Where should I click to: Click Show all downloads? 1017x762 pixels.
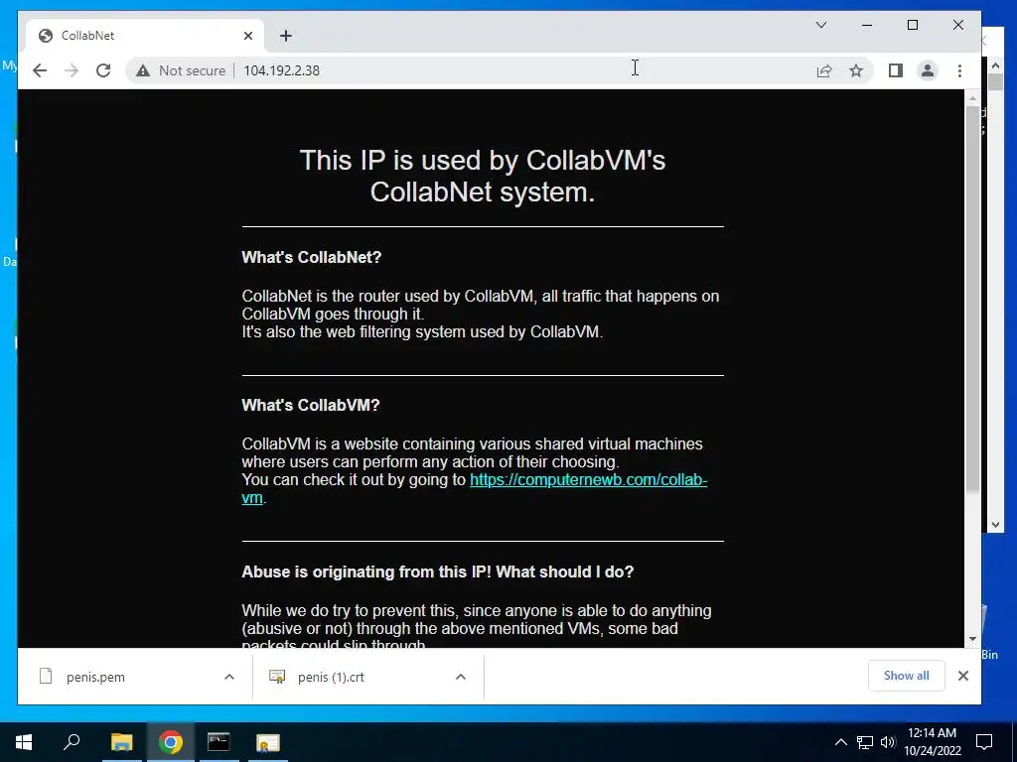pyautogui.click(x=906, y=676)
